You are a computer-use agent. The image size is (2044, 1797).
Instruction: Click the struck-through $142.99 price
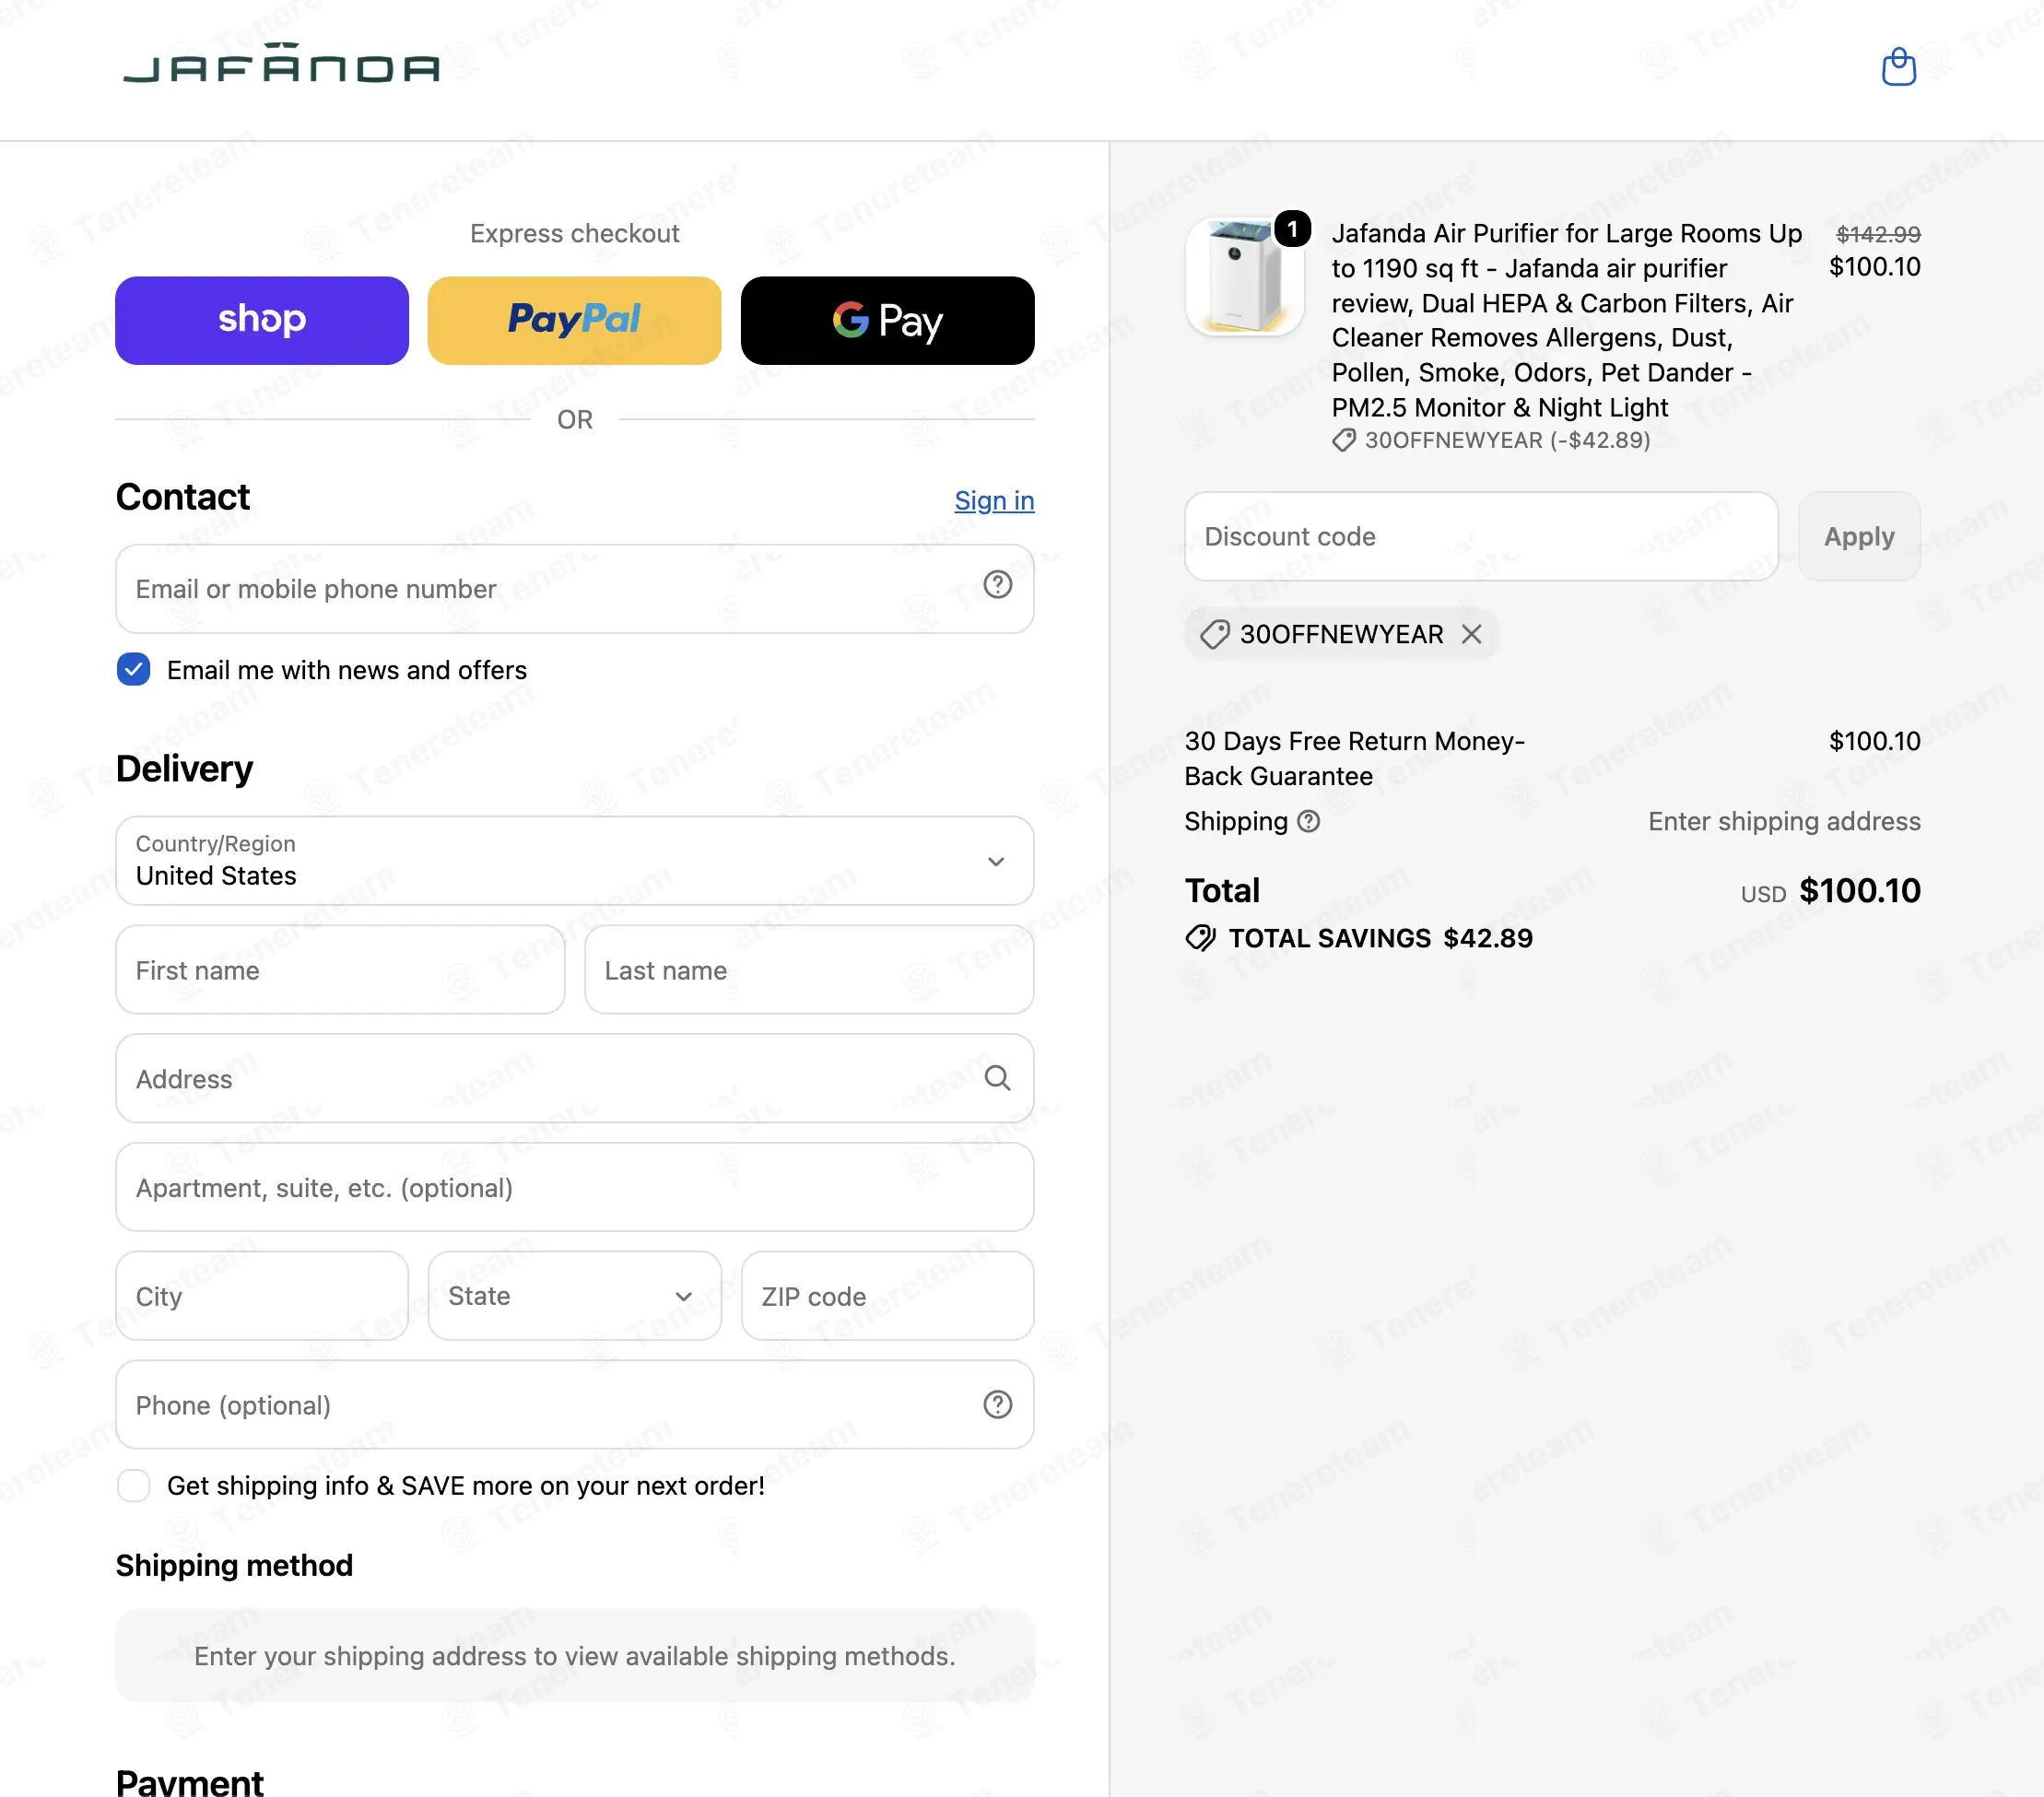click(1878, 234)
